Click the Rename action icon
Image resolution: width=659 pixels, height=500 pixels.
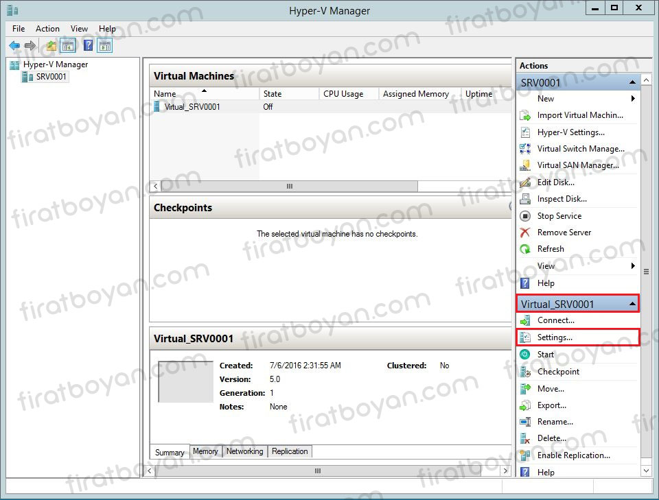525,422
